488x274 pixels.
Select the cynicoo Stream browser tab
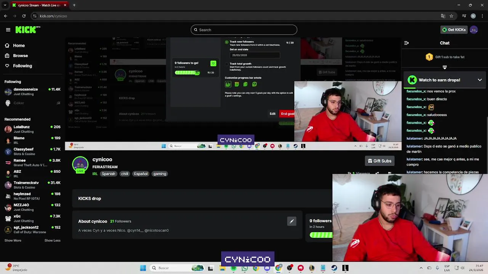point(39,5)
